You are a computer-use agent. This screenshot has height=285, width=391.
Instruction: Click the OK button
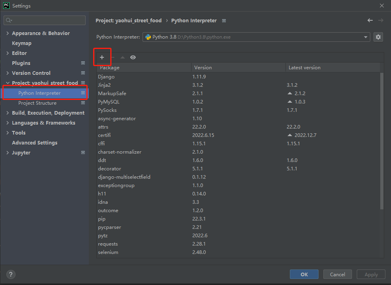pos(304,274)
